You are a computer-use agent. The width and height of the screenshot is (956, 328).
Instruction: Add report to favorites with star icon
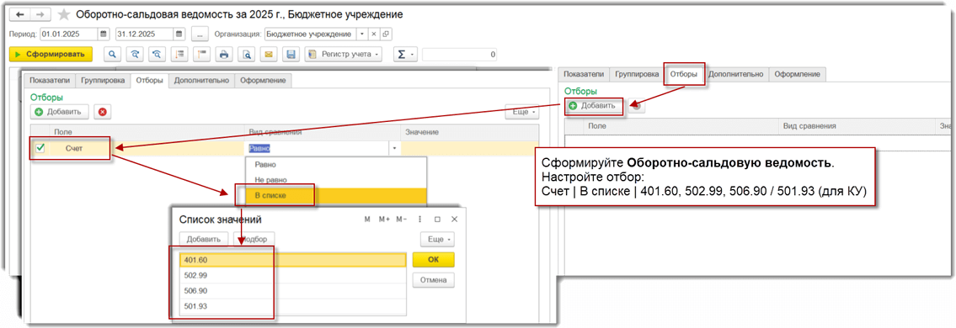coord(63,14)
